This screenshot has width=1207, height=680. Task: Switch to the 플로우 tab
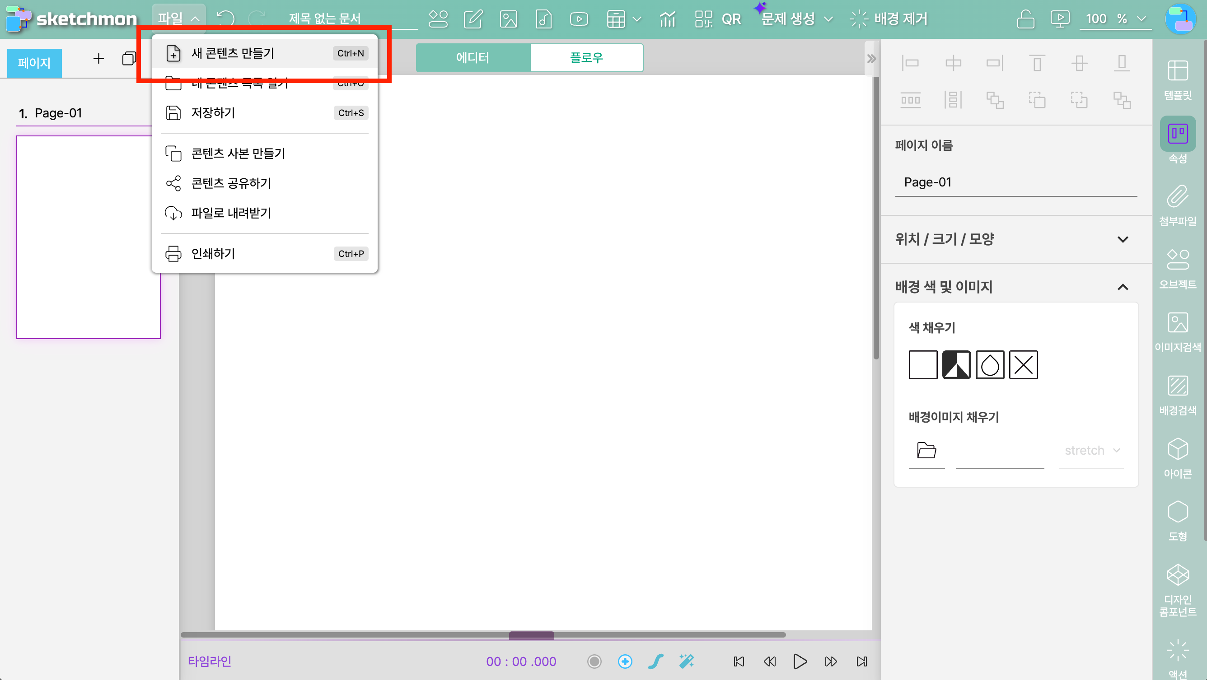tap(586, 58)
